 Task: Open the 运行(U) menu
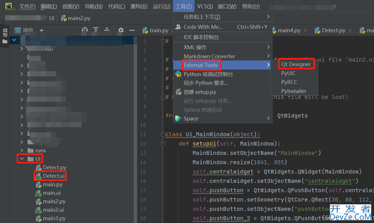(x=161, y=6)
